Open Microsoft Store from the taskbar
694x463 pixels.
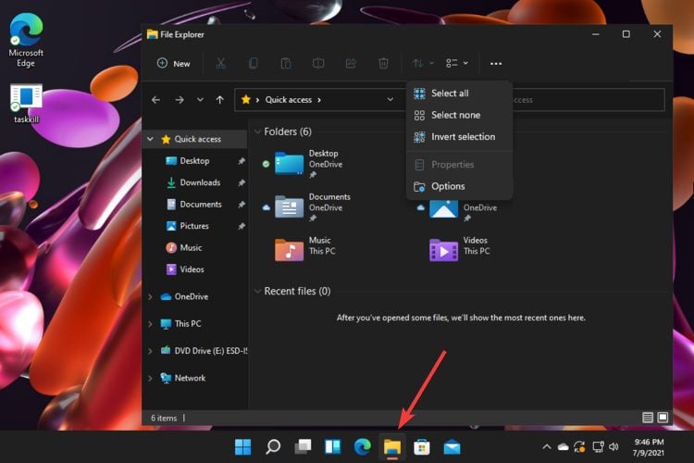click(421, 447)
